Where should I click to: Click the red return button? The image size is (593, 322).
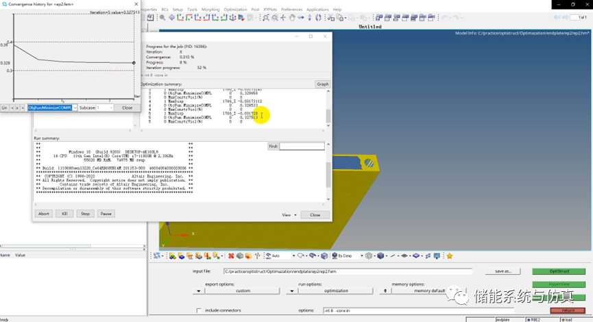point(568,310)
